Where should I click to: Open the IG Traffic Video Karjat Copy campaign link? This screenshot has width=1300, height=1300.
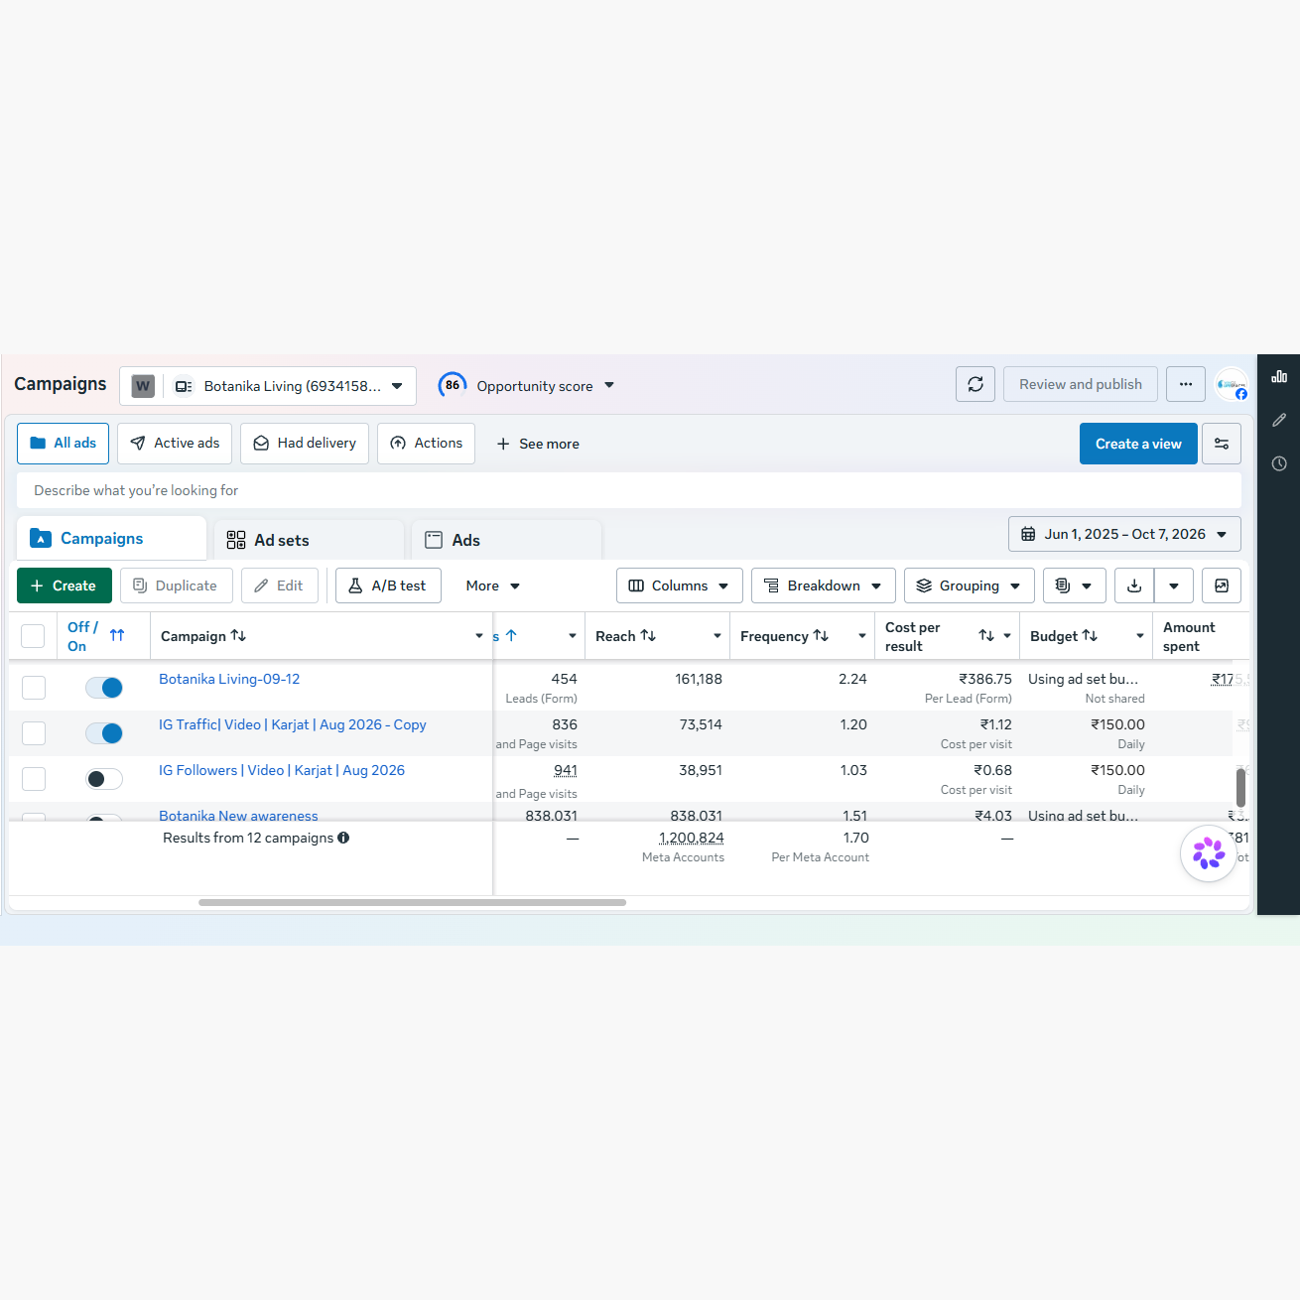coord(293,724)
